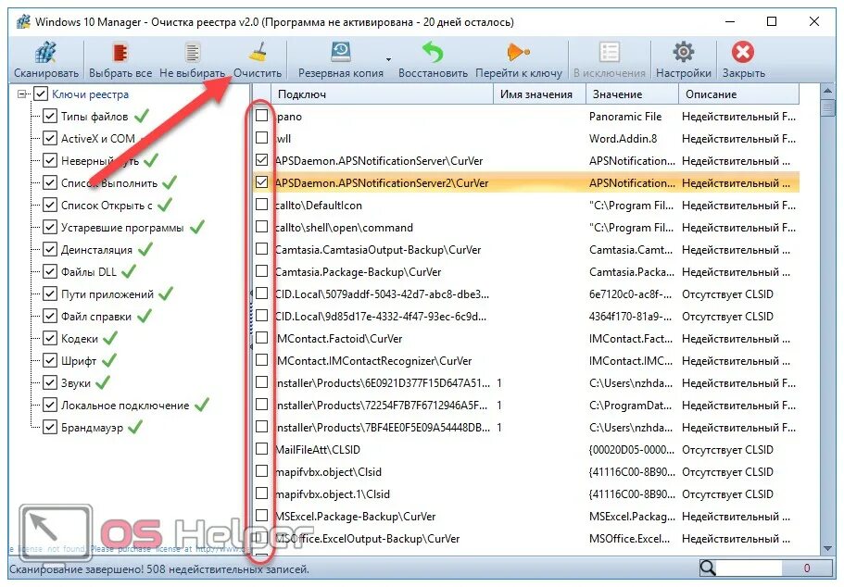
Task: Uncheck the ActiveX и COM checkbox
Action: coord(49,138)
